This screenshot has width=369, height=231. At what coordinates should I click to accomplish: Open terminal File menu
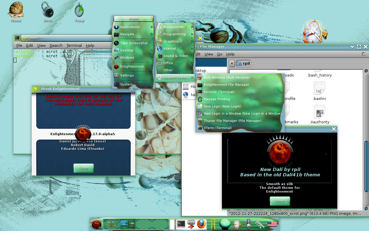coord(19,45)
